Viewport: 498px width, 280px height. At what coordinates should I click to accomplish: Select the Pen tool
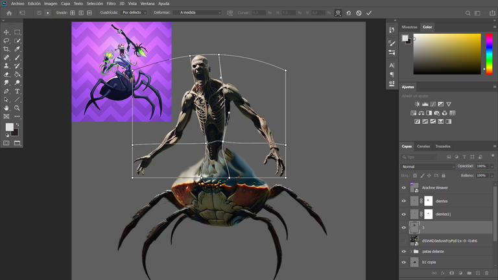coord(6,91)
